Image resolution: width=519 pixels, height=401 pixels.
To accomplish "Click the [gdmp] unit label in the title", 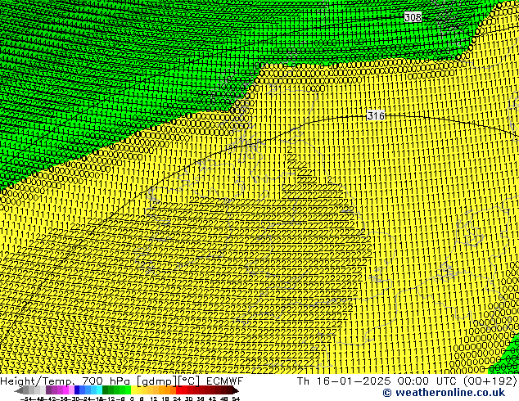I will click(x=154, y=381).
